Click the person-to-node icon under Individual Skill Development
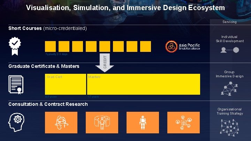The image size is (251, 141). pyautogui.click(x=230, y=50)
